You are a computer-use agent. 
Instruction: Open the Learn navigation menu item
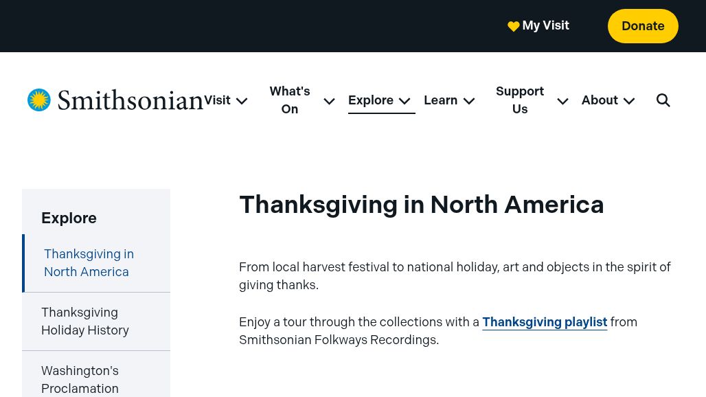coord(440,100)
